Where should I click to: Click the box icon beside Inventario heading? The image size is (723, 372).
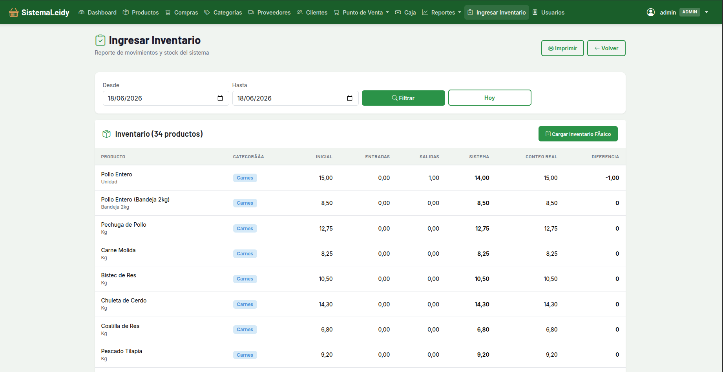(x=106, y=134)
